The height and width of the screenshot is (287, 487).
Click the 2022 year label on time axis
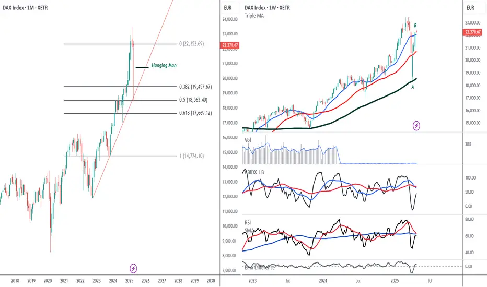click(x=80, y=281)
